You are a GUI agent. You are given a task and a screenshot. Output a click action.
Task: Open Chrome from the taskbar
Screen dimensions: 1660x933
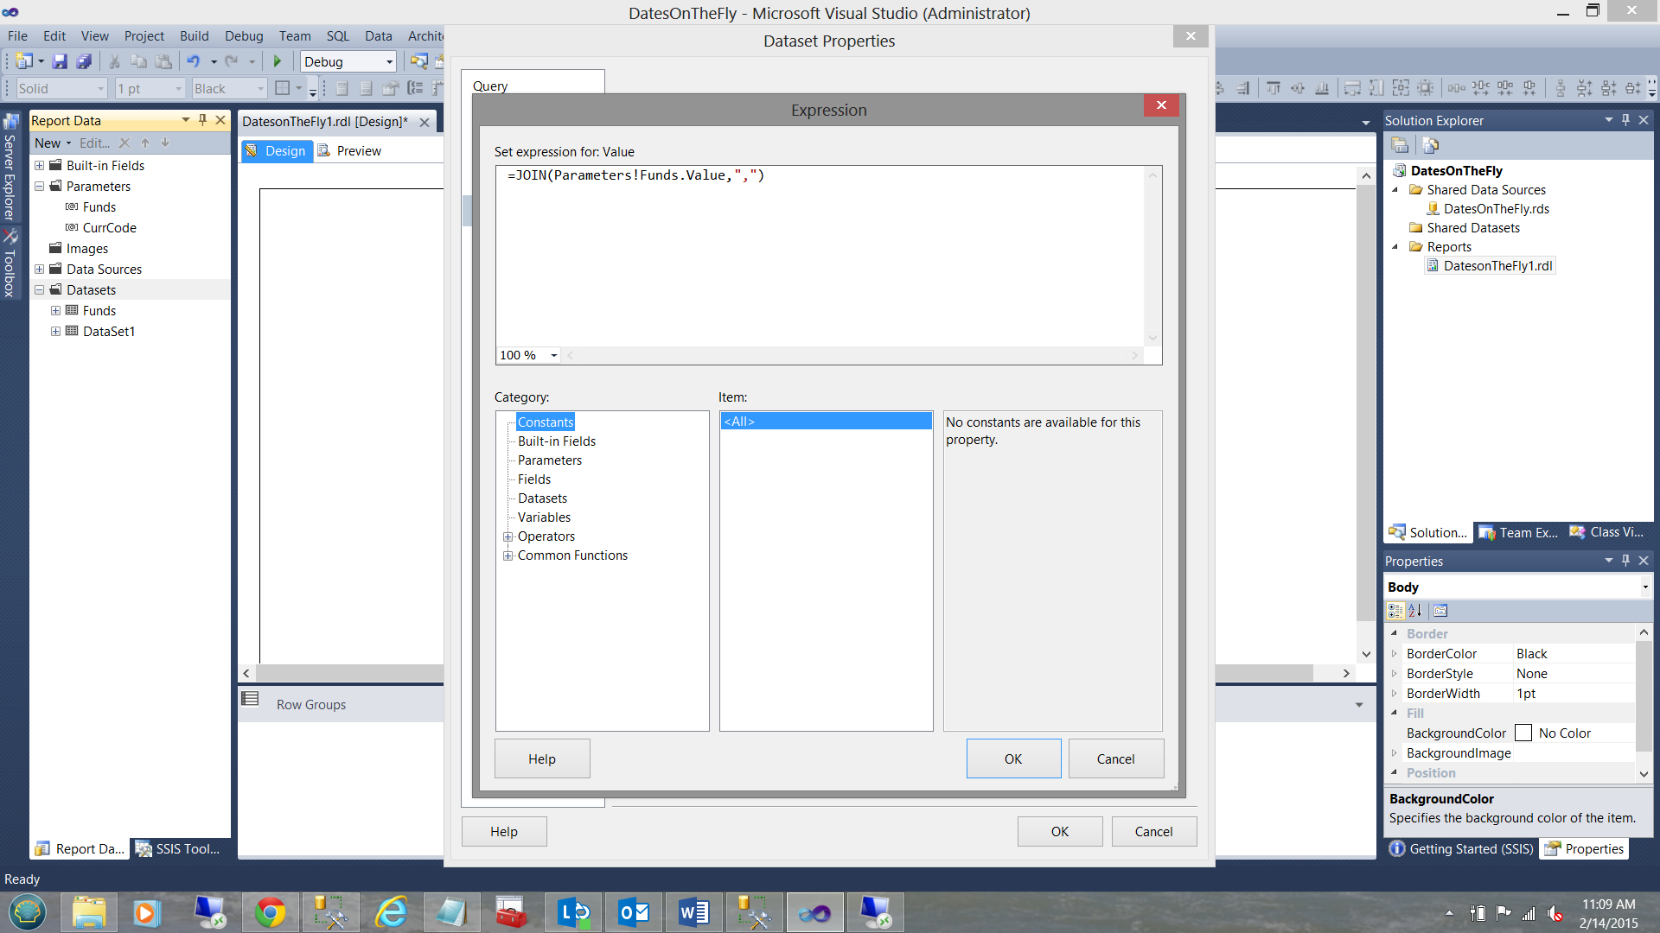click(270, 912)
